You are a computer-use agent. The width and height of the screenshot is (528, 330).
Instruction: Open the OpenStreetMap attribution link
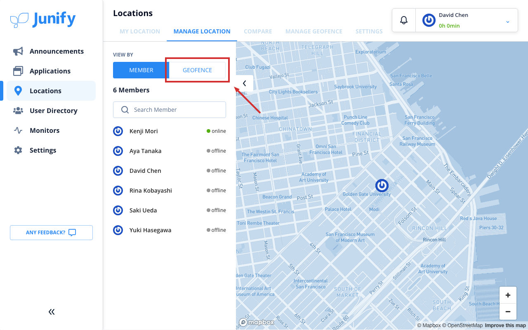(462, 325)
